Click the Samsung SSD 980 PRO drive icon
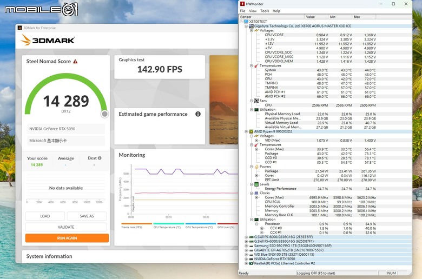Screen dimensions: 422x279 pyautogui.click(x=251, y=246)
